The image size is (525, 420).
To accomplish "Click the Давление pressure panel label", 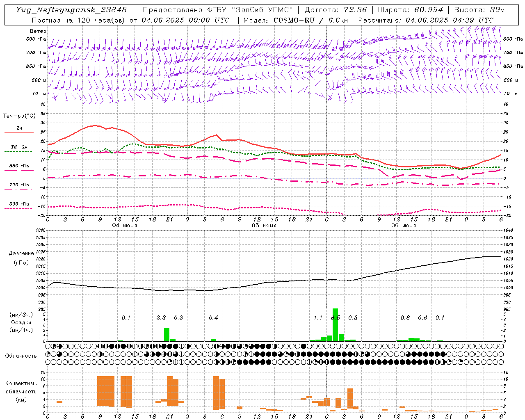I will [21, 253].
